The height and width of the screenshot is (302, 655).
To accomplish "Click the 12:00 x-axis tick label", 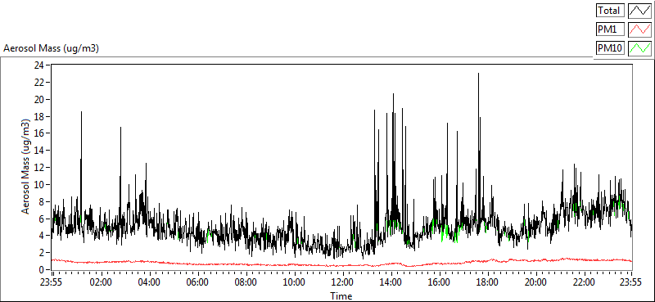I will 342,282.
